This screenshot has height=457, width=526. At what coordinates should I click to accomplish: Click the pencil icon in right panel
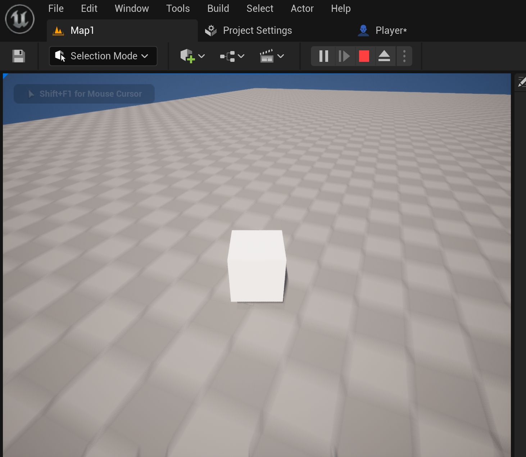(522, 82)
